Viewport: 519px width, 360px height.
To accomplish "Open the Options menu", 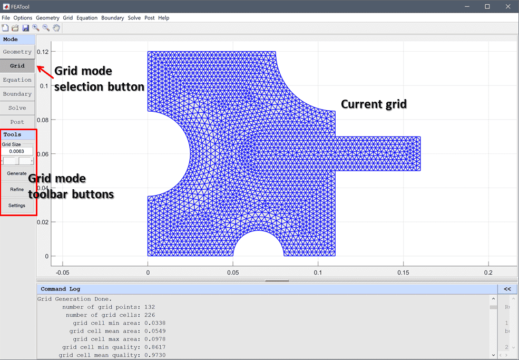I will (23, 18).
